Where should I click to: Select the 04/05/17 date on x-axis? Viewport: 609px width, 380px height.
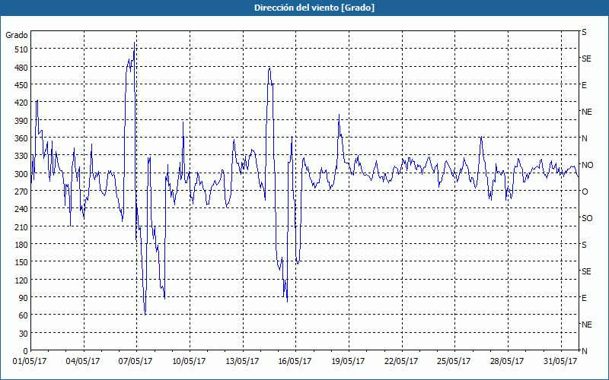coord(83,362)
